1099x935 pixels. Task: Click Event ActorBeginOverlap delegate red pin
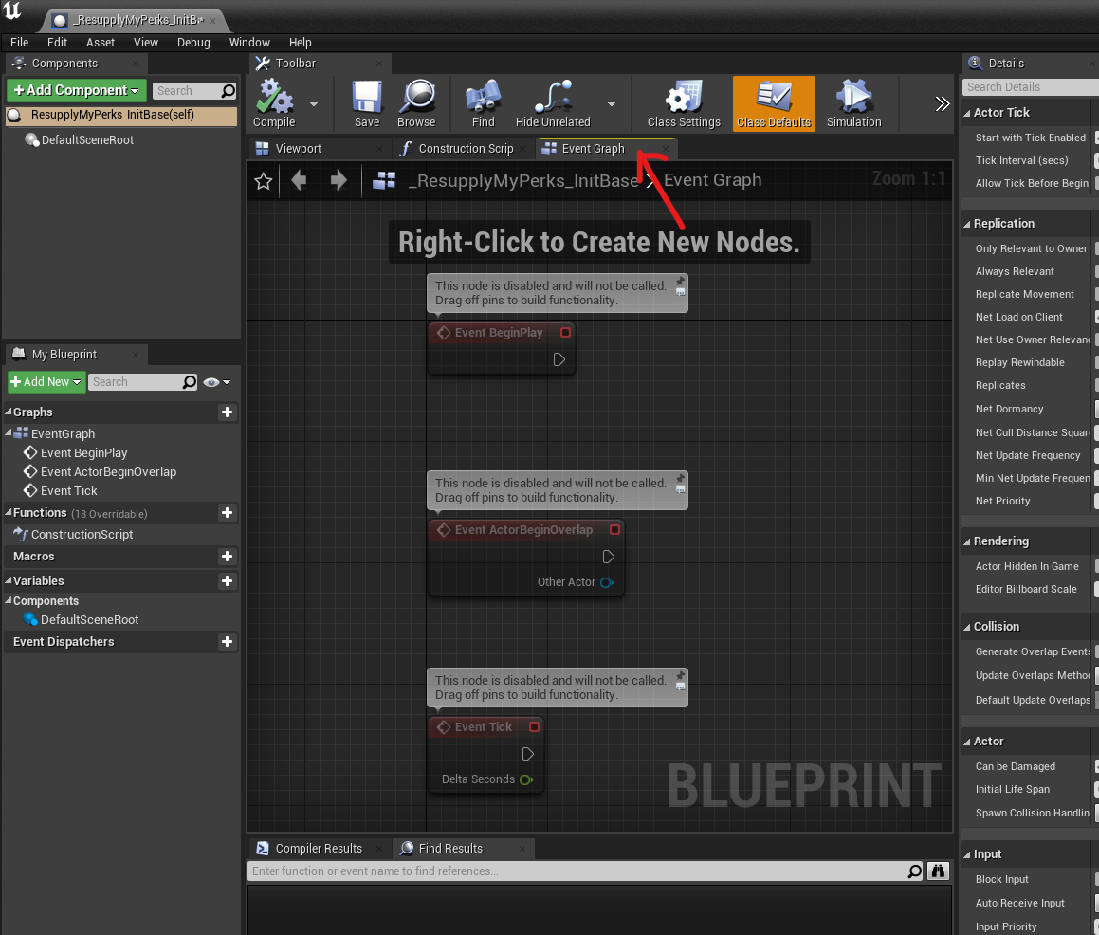tap(614, 530)
